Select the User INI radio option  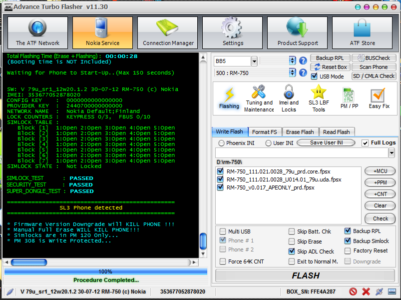tap(268, 143)
